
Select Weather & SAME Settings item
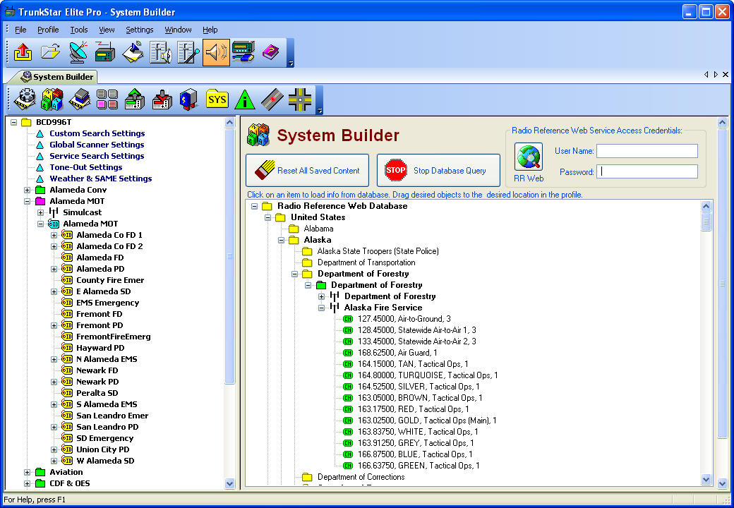point(101,179)
